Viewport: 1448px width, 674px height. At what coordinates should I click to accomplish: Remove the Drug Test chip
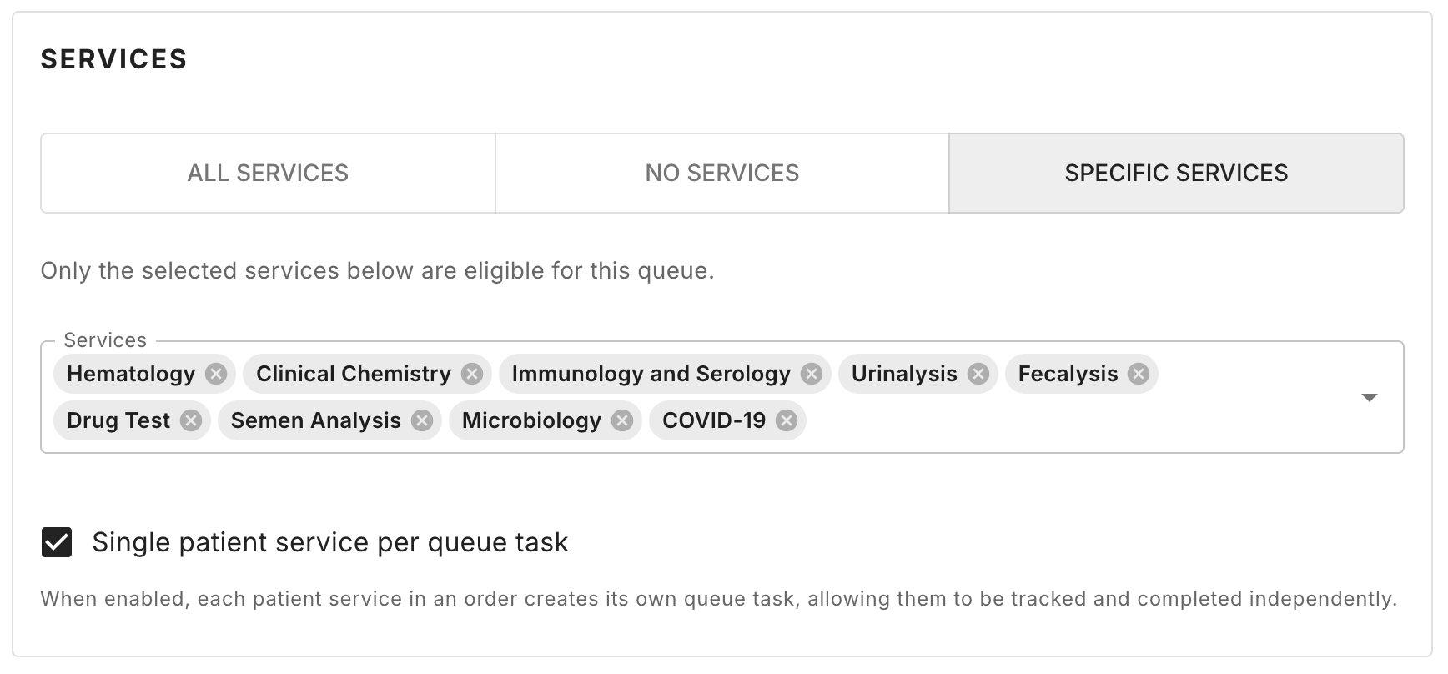(x=191, y=420)
